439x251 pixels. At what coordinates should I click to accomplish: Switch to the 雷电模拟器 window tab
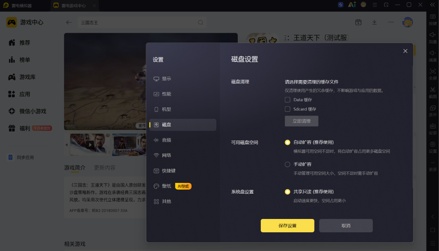(22, 6)
